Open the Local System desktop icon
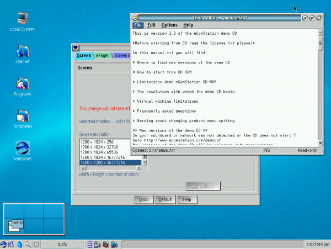Image resolution: width=331 pixels, height=249 pixels. tap(23, 22)
